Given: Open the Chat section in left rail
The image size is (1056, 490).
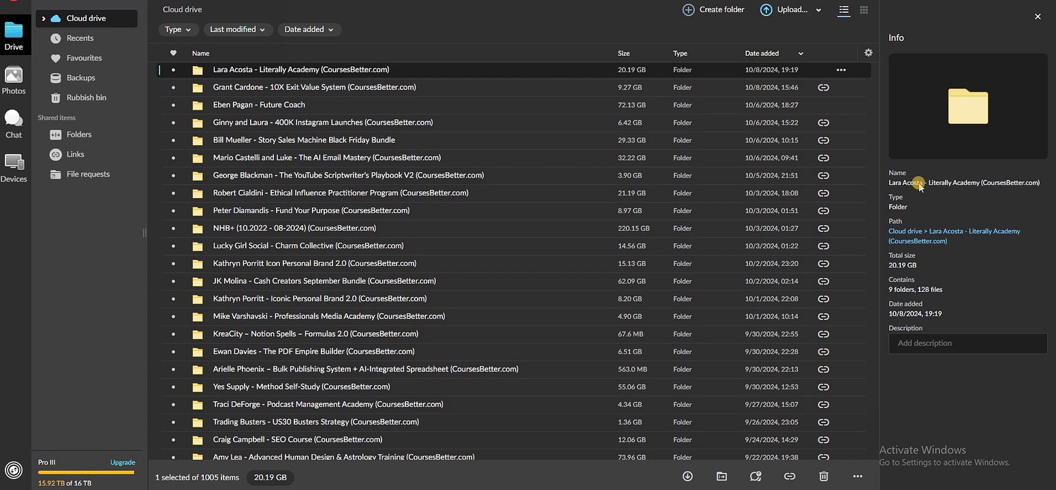Looking at the screenshot, I should (14, 124).
